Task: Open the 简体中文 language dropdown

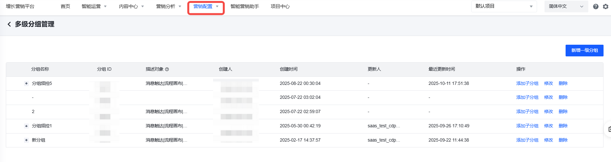Action: (x=566, y=6)
